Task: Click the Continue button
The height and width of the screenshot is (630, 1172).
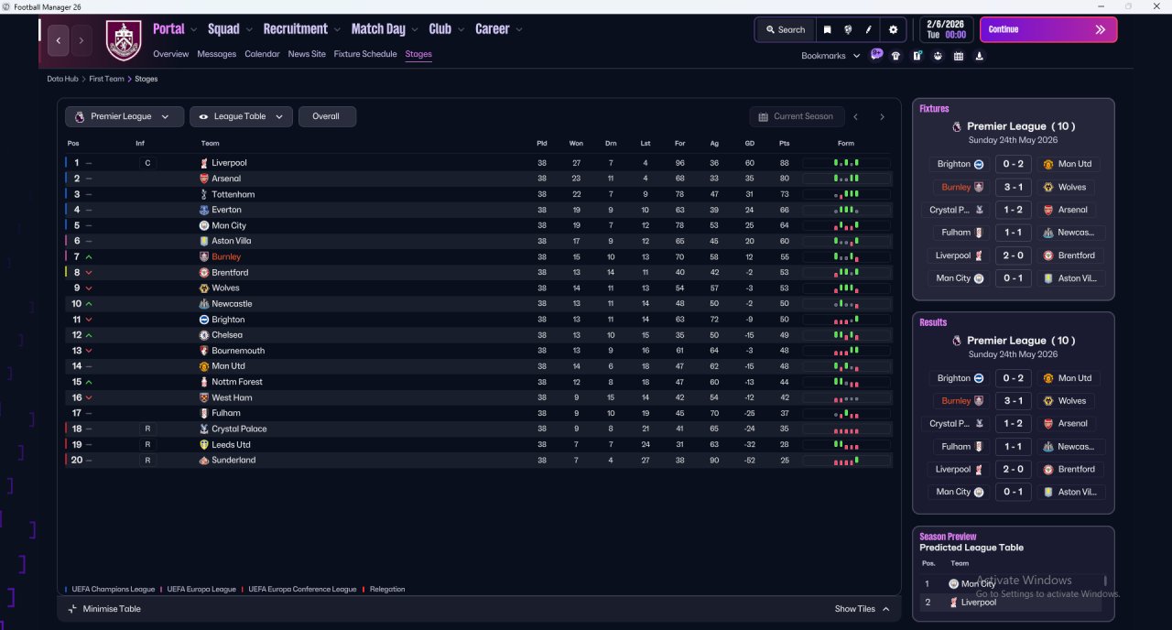Action: coord(1048,29)
